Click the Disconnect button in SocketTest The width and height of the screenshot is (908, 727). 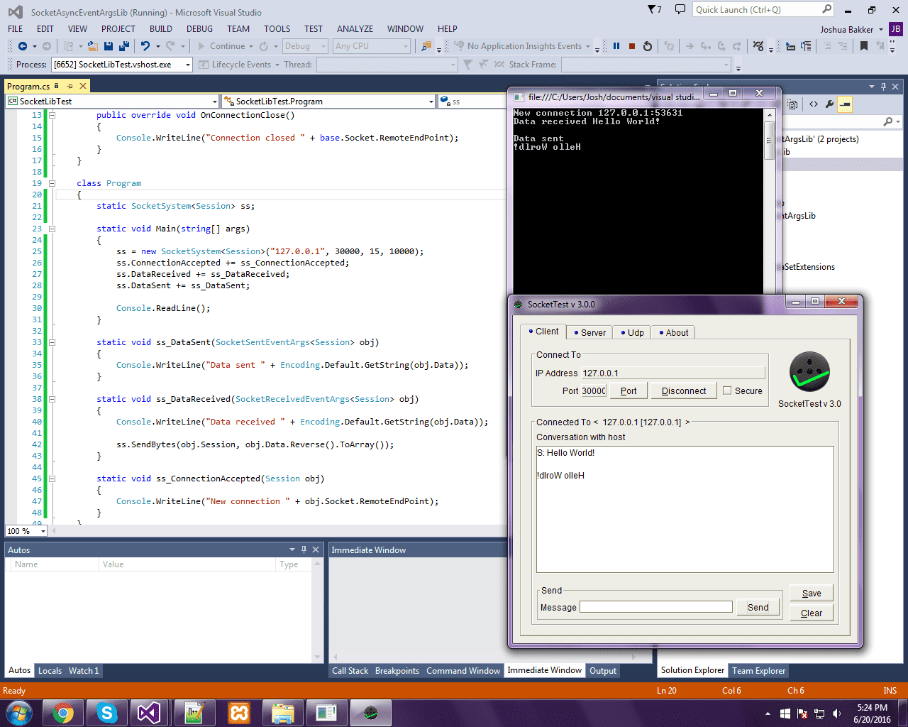point(684,391)
